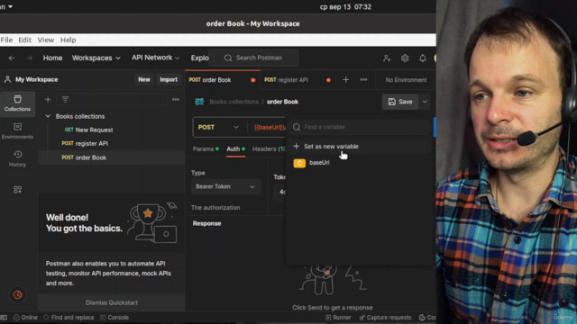
Task: Open GET New Request in collection
Action: click(111, 130)
